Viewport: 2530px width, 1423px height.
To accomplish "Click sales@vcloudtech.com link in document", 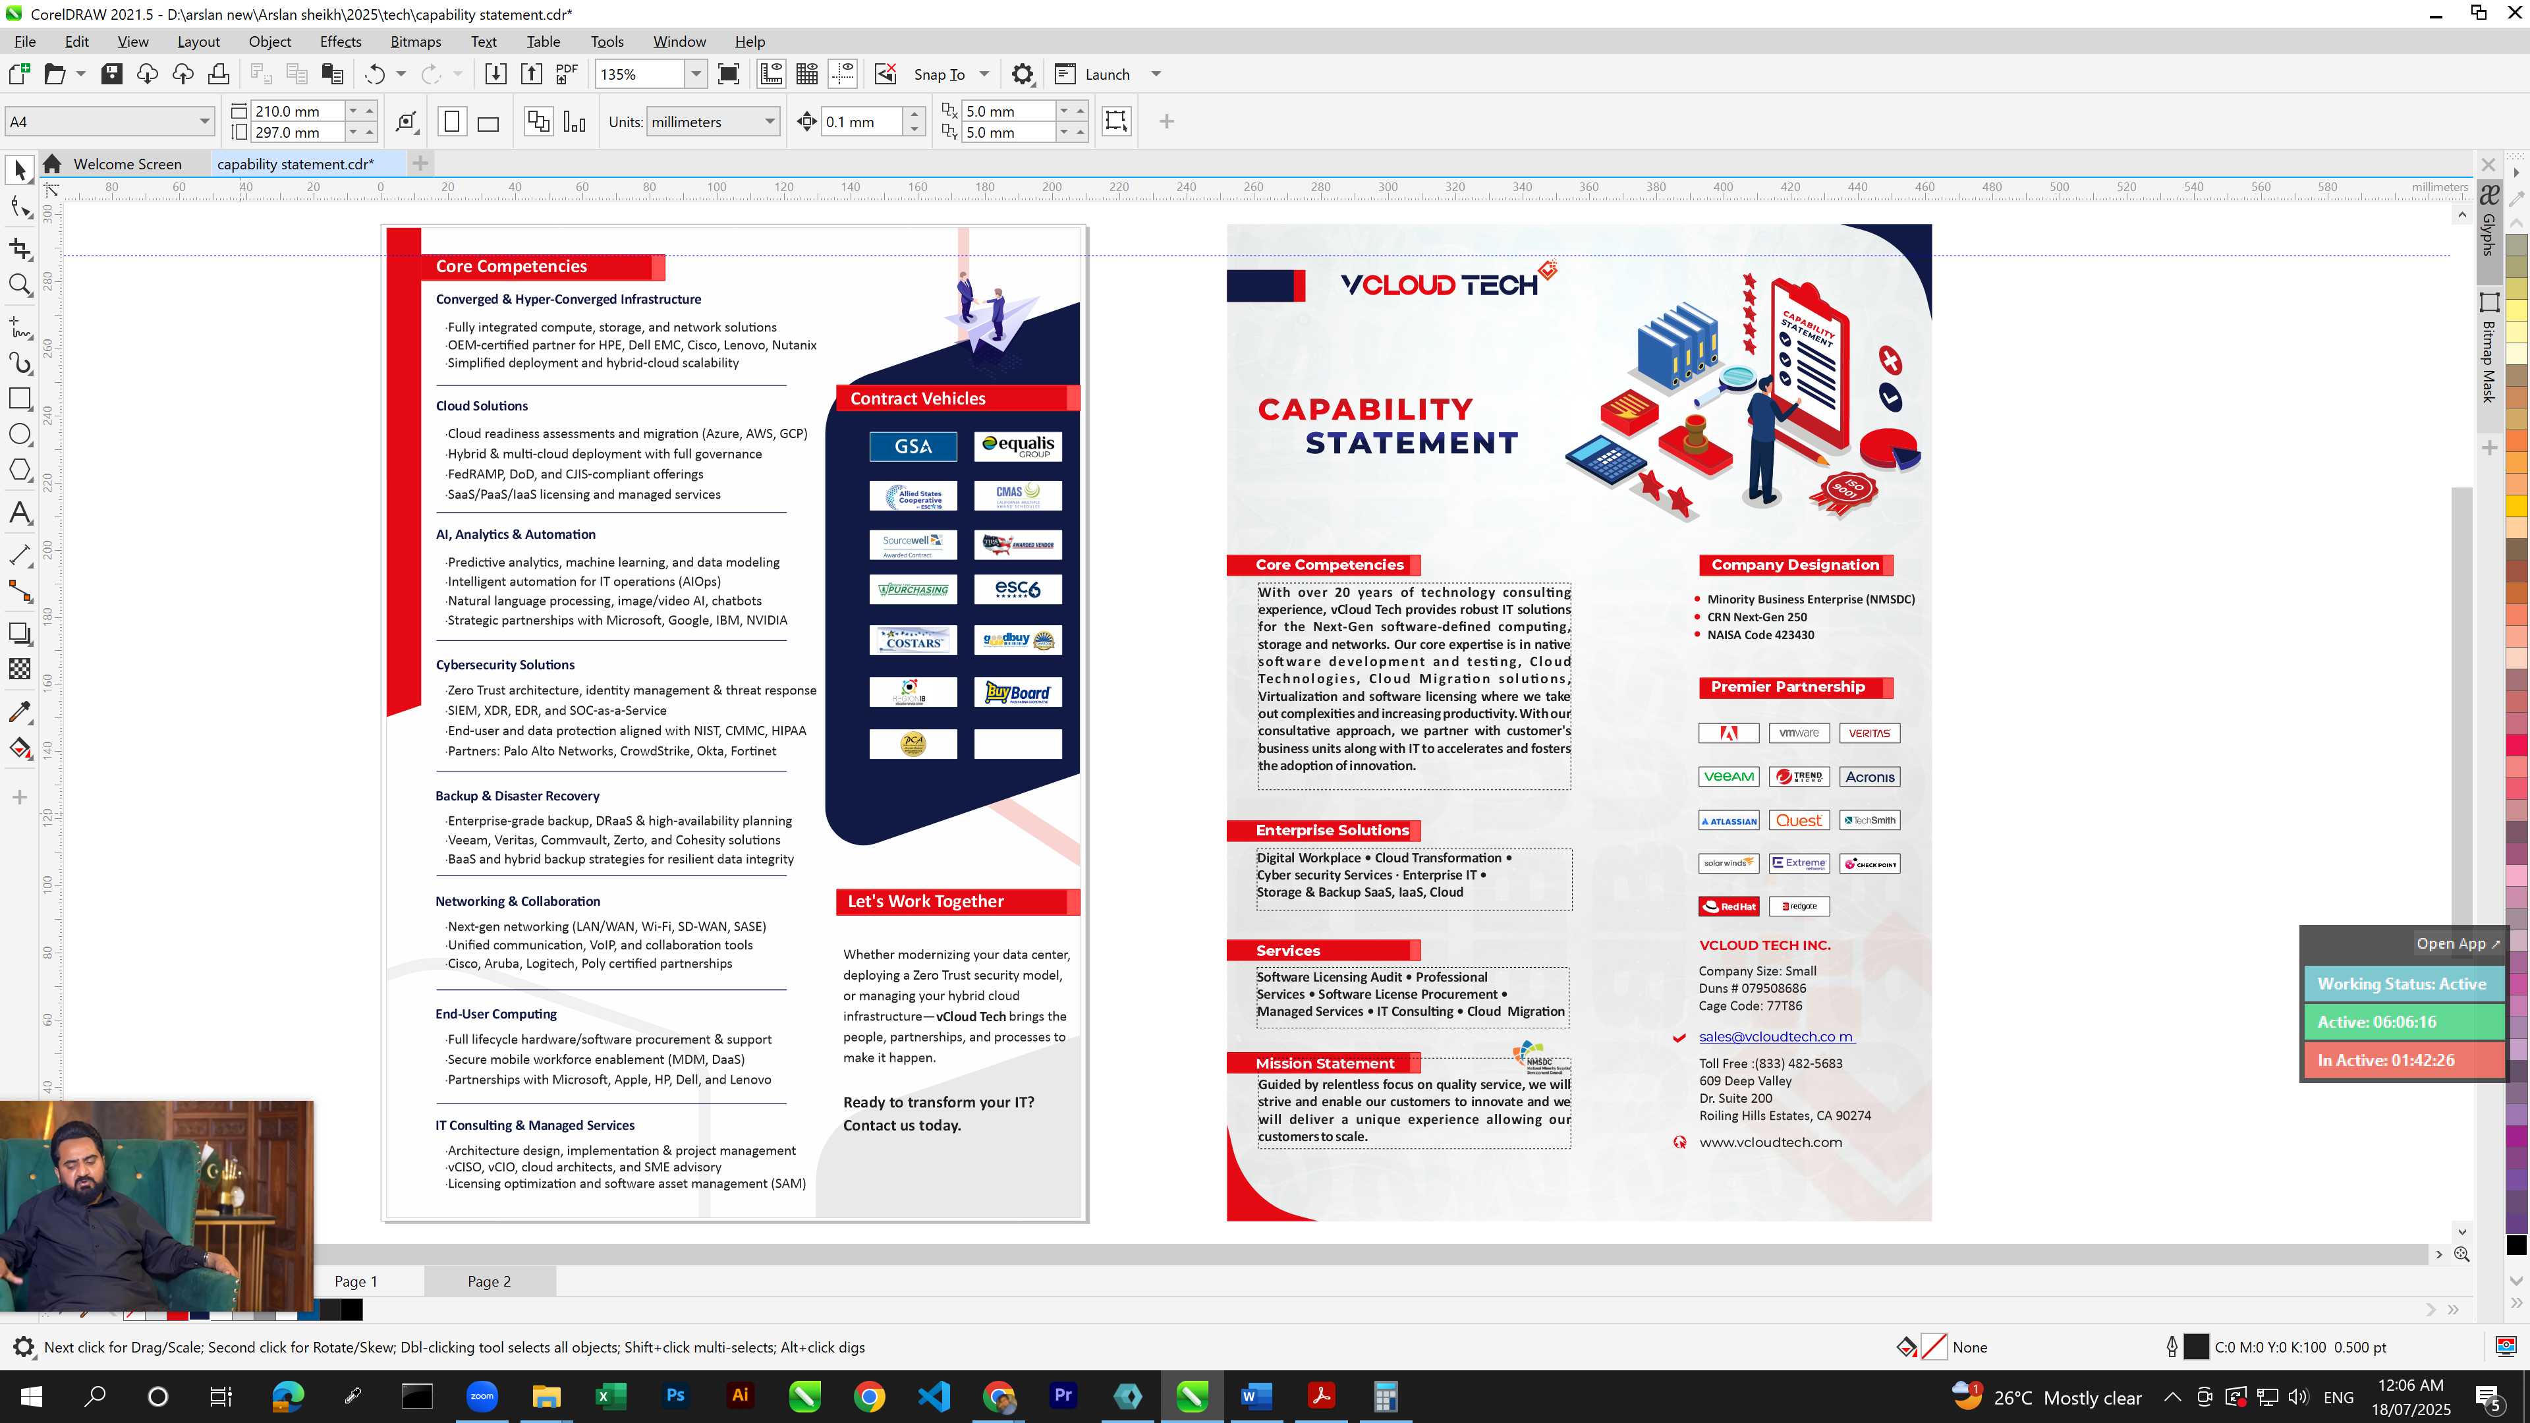I will tap(1776, 1036).
